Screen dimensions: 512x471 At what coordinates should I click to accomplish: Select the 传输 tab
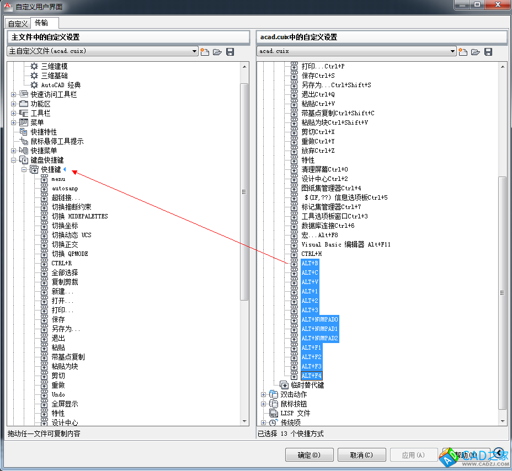tap(42, 23)
